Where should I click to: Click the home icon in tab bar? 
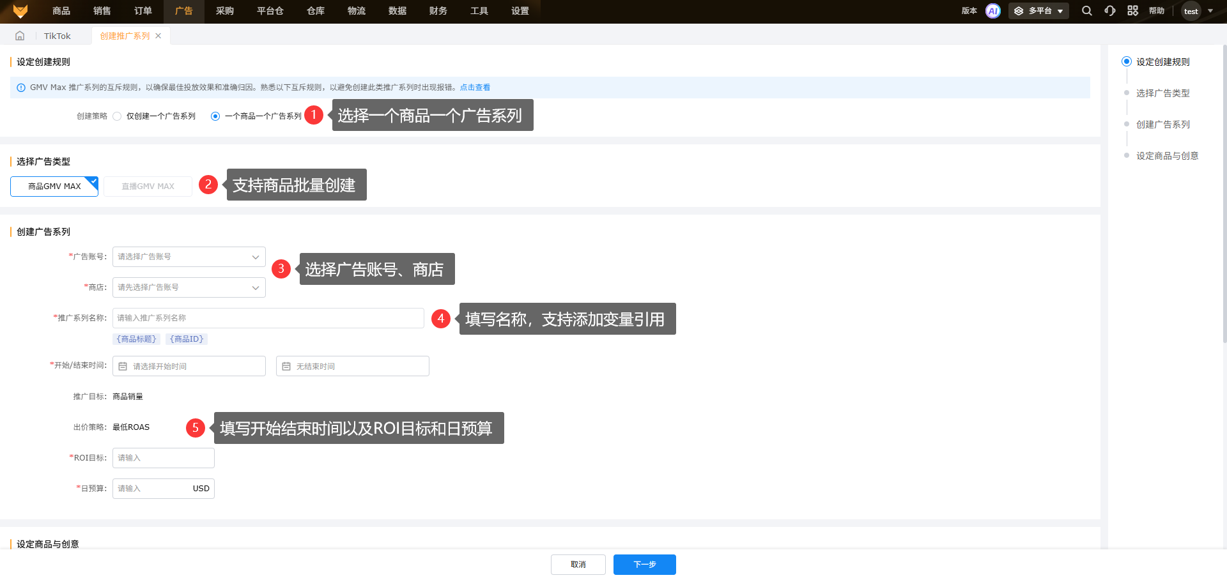point(20,36)
